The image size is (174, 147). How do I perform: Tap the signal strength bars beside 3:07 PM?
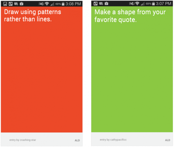(142, 4)
